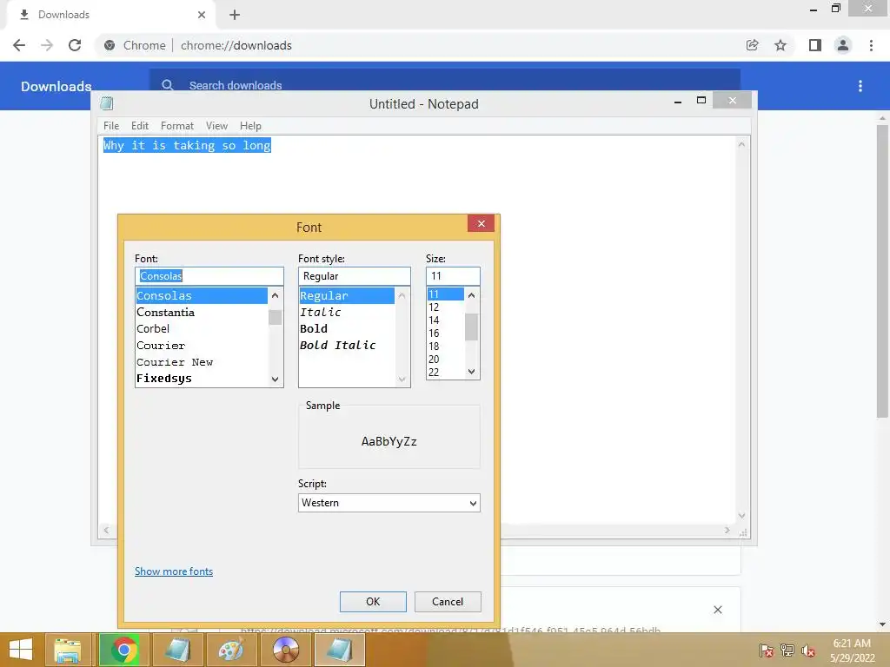Select font size 12
890x667 pixels.
[x=446, y=307]
